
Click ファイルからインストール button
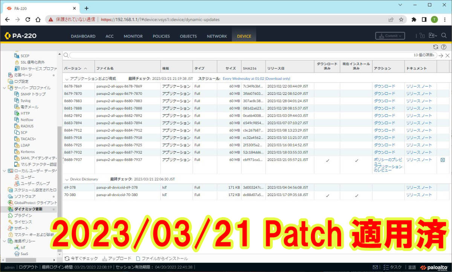point(162,258)
